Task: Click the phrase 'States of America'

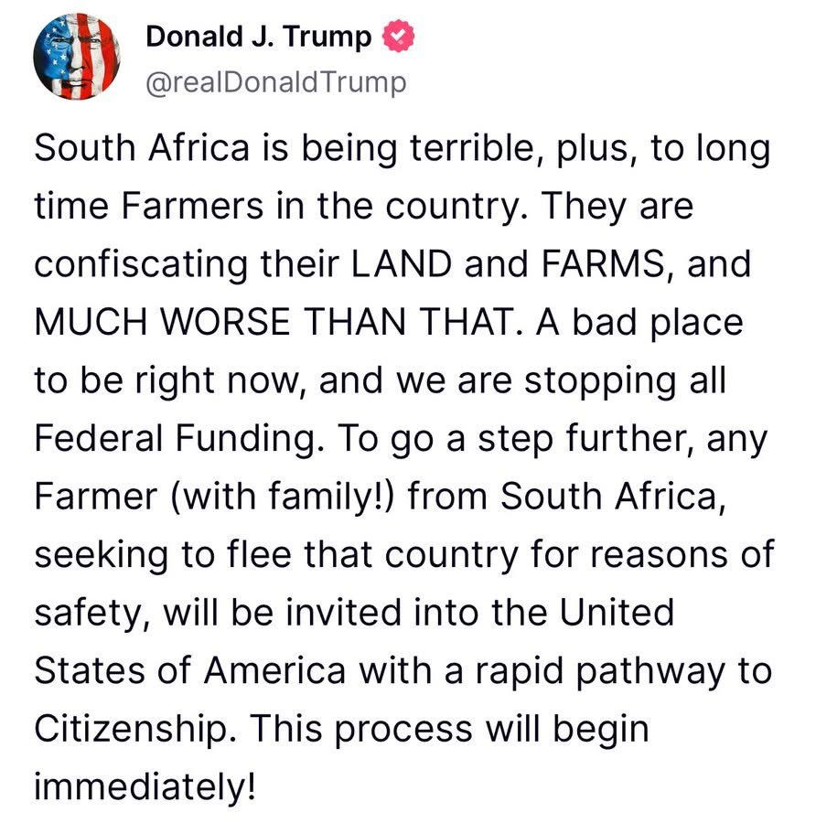Action: pos(190,671)
